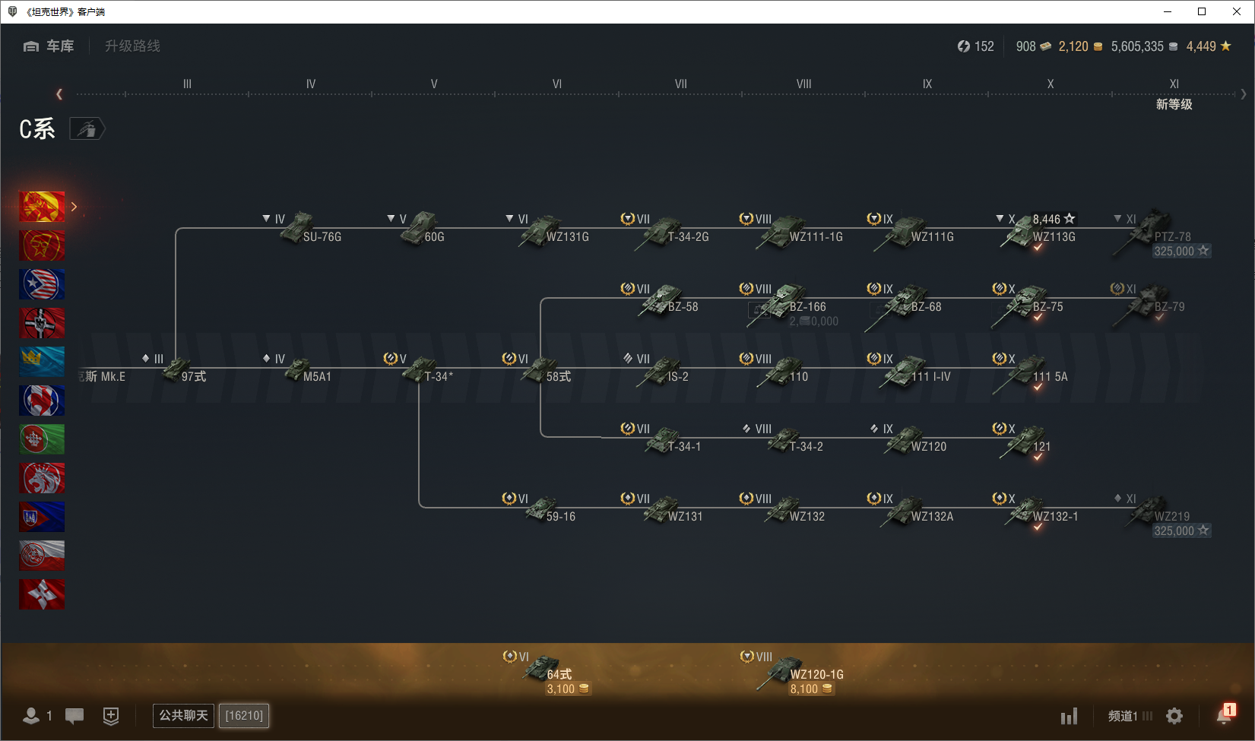Image resolution: width=1255 pixels, height=741 pixels.
Task: Click the 4,449 free experience balance
Action: pyautogui.click(x=1209, y=46)
